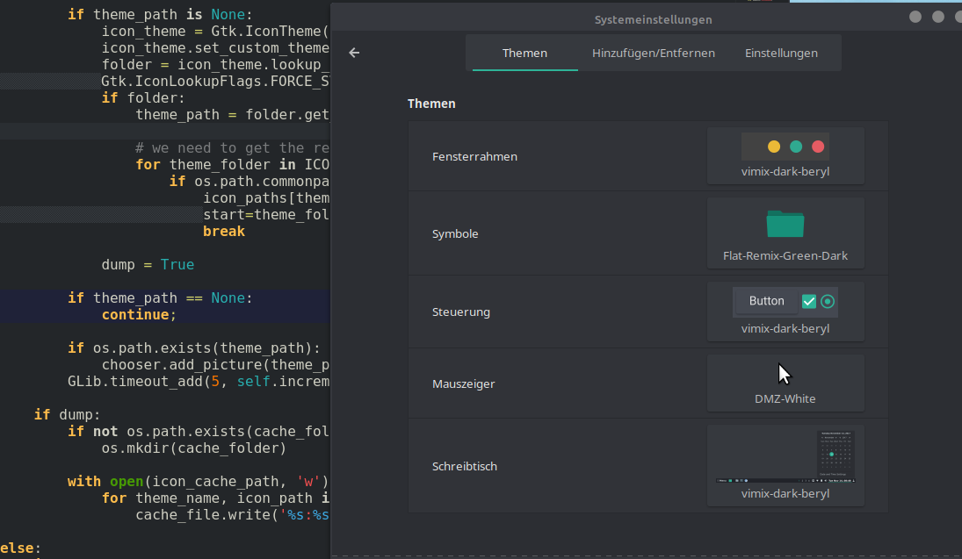962x559 pixels.
Task: Click 'else:' line in the code editor
Action: click(x=21, y=548)
